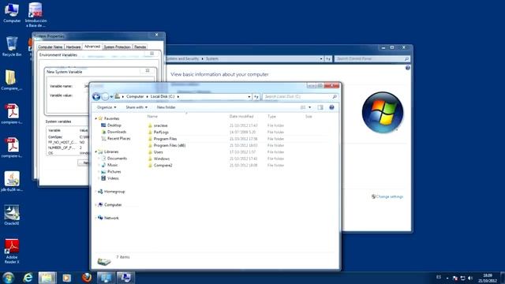Screen dimensions: 505x284
Task: Open the view options dropdown arrow
Action: click(310, 107)
